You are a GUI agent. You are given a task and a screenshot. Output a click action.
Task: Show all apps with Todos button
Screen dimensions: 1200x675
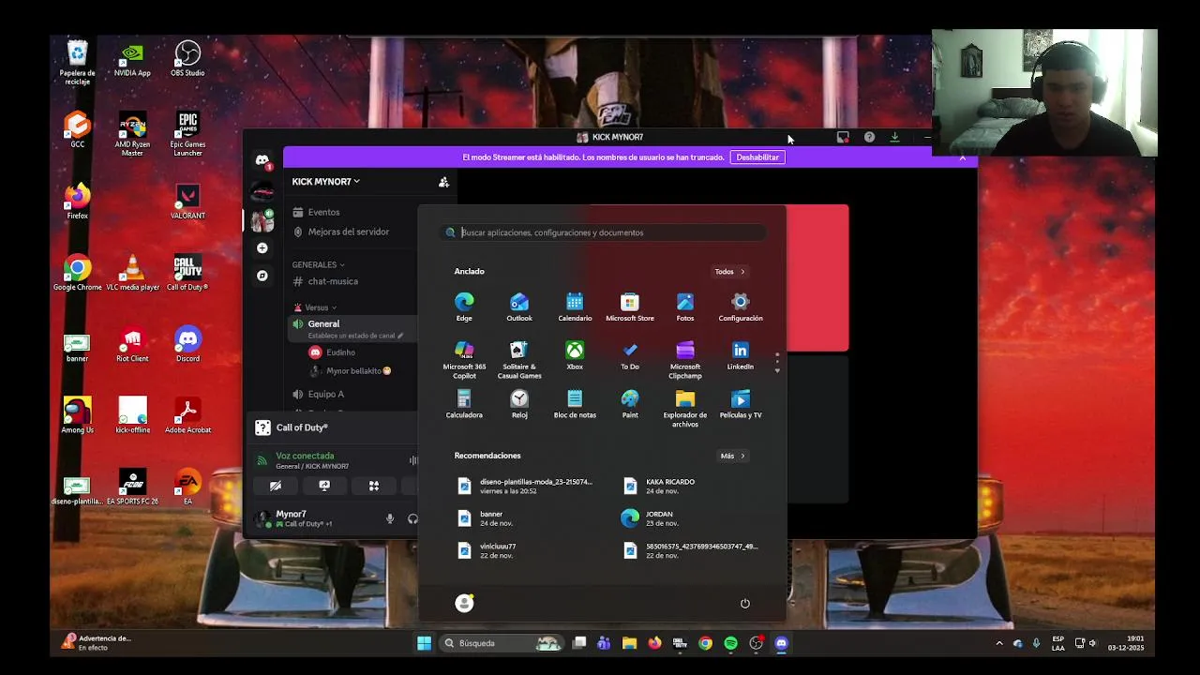click(730, 272)
